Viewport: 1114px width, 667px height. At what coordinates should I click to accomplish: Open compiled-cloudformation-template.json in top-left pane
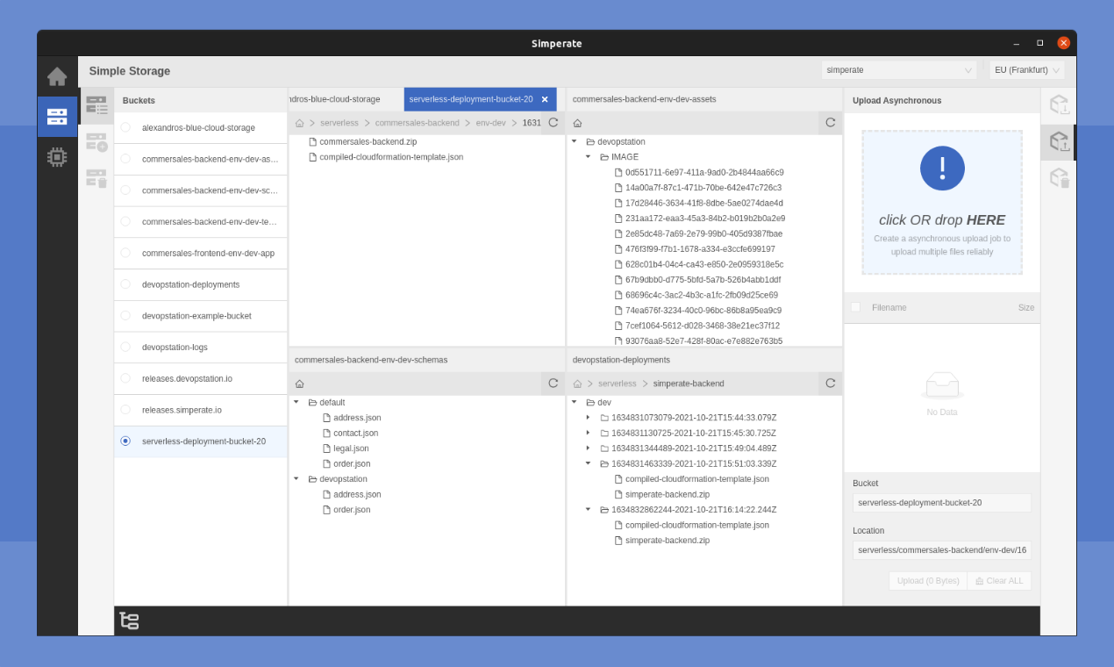point(391,157)
